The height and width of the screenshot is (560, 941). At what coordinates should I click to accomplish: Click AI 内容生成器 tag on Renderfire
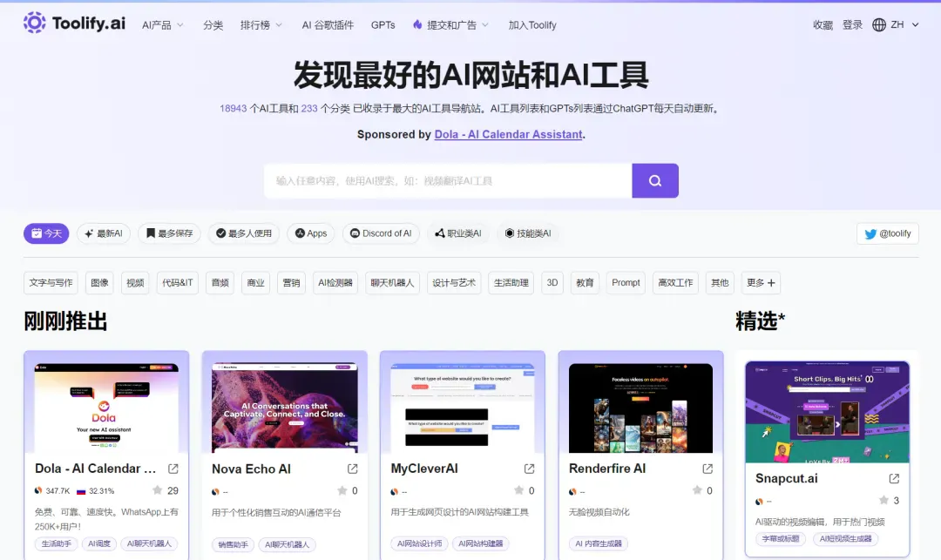click(599, 543)
